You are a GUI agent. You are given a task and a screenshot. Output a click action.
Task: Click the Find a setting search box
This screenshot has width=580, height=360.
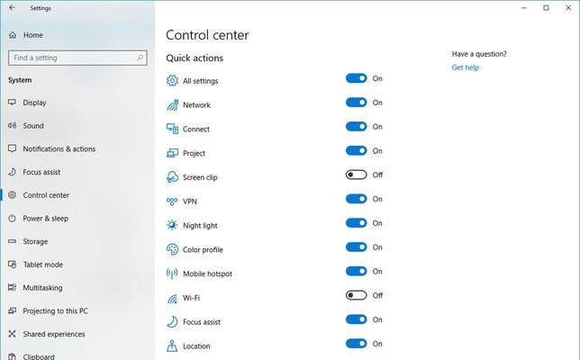coord(77,58)
